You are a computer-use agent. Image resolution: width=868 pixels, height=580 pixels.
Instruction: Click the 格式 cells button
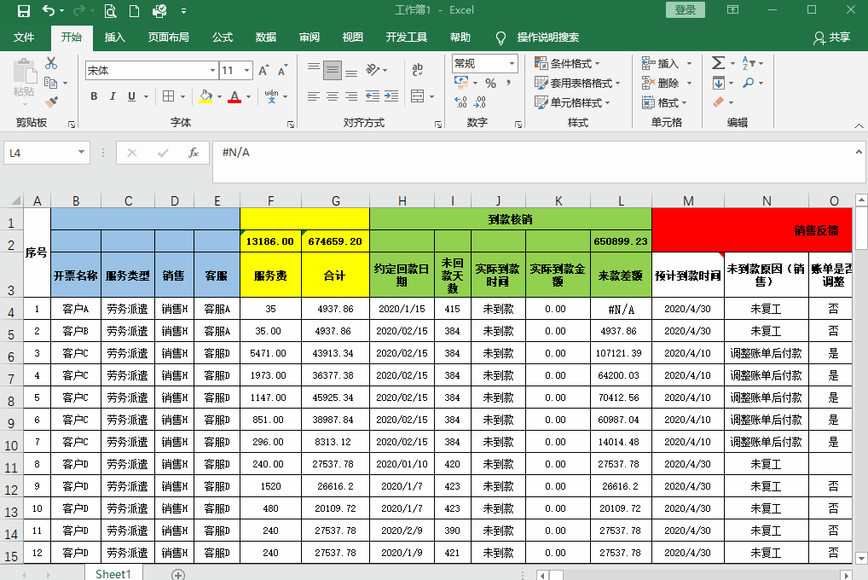(x=664, y=102)
